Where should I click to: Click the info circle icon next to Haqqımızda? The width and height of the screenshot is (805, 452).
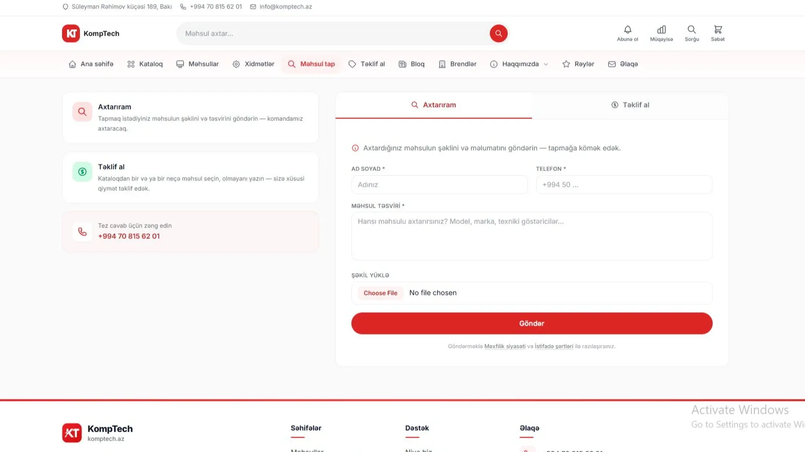pyautogui.click(x=494, y=64)
